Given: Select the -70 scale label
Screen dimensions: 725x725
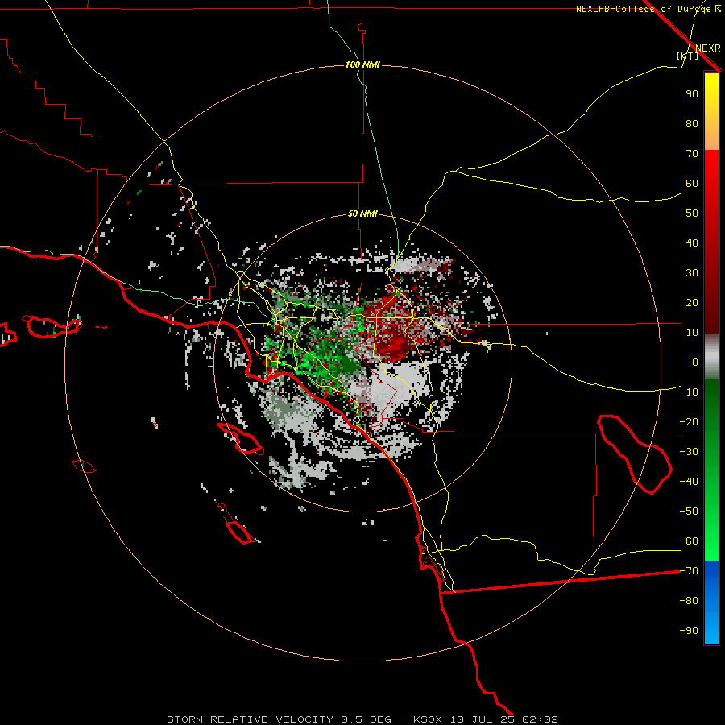Looking at the screenshot, I should (689, 571).
